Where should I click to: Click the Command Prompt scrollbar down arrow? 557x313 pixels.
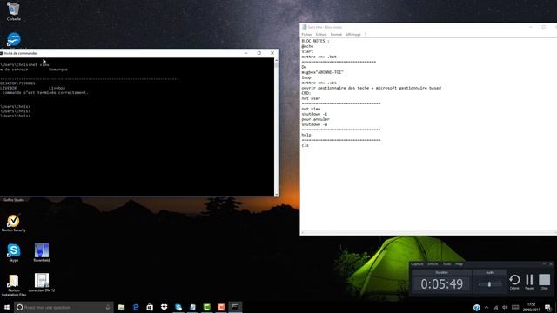point(277,194)
